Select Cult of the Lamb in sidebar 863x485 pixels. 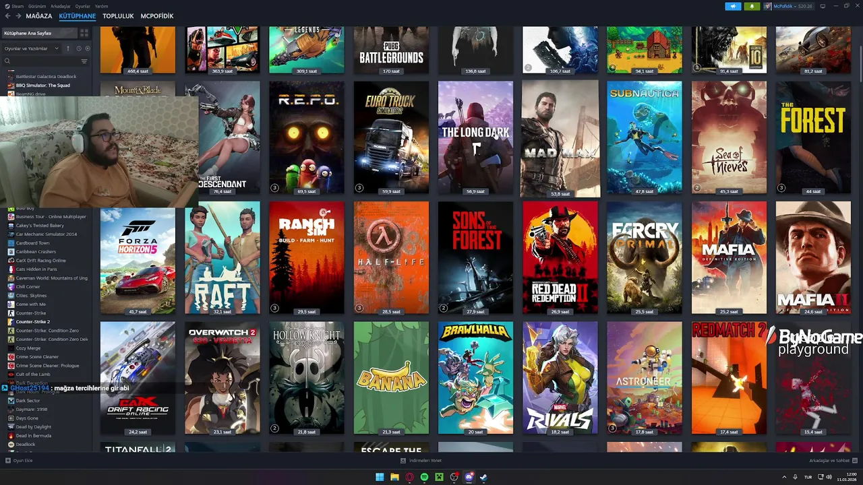pyautogui.click(x=33, y=375)
